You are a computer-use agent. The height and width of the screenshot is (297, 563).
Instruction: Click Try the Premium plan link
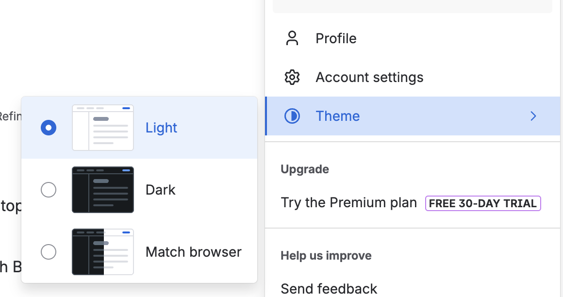pos(348,203)
